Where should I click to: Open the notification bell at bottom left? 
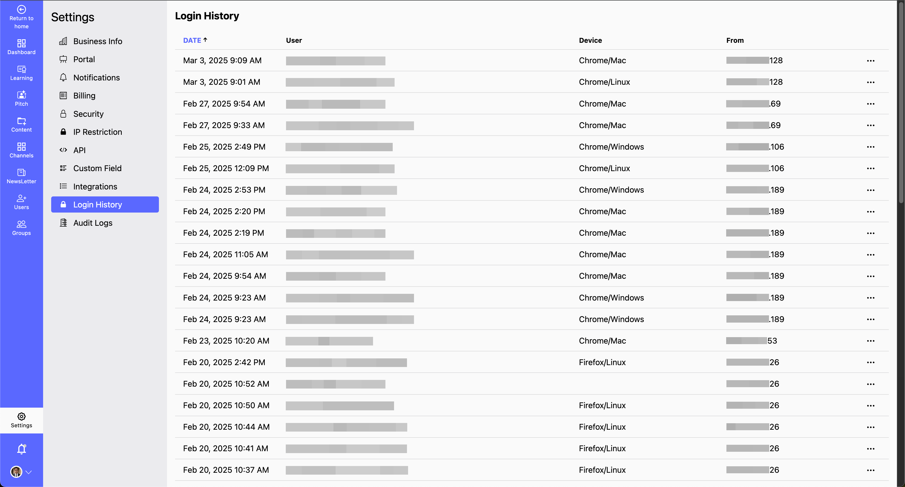point(21,449)
